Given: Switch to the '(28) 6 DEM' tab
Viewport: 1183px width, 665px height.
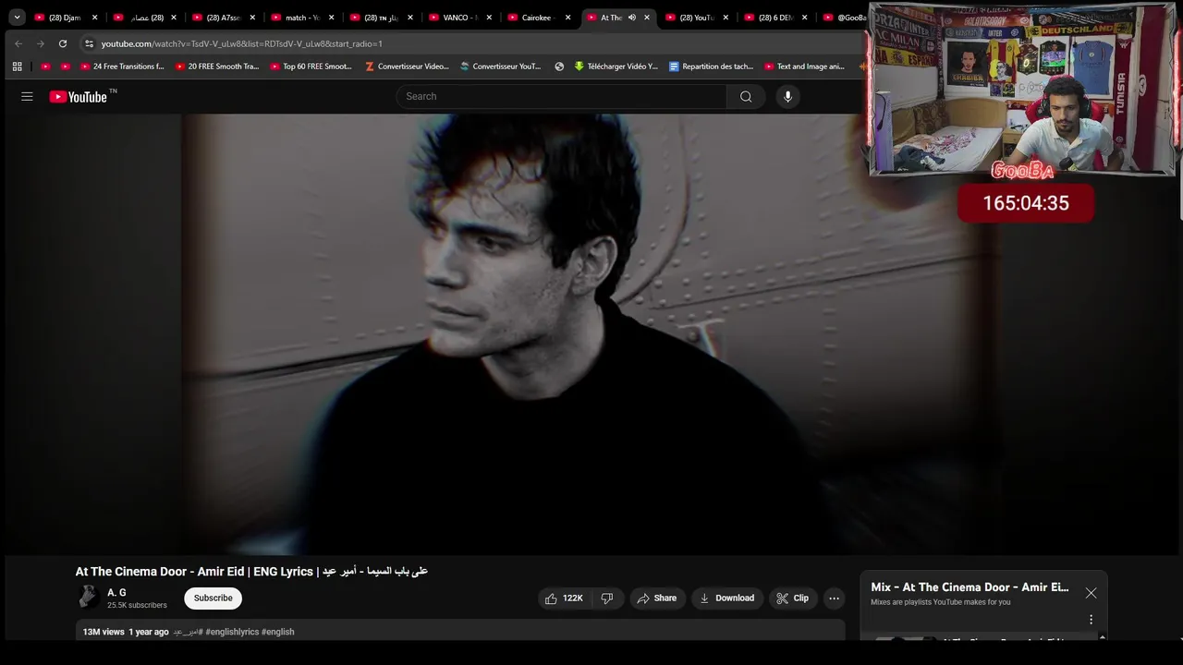Looking at the screenshot, I should pos(775,18).
